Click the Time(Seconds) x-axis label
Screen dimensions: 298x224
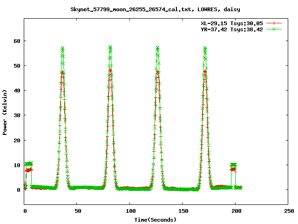point(156,219)
